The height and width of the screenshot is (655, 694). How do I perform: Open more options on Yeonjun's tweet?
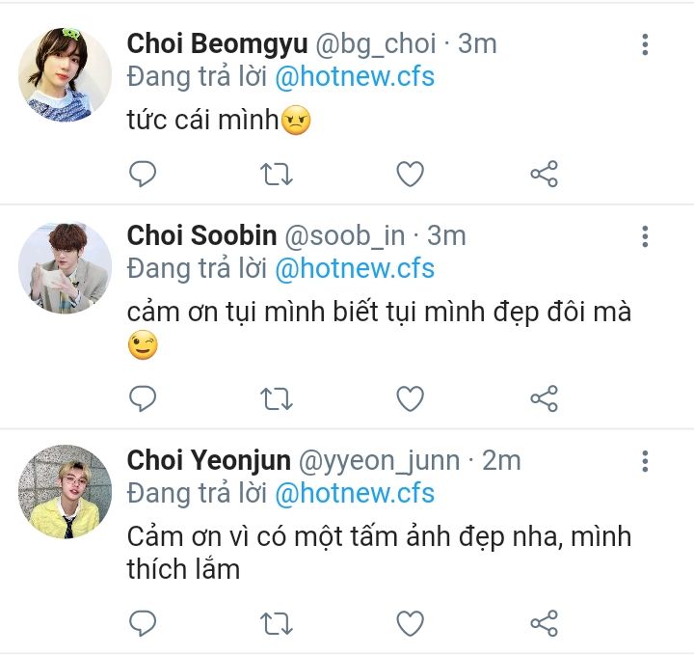coord(645,461)
